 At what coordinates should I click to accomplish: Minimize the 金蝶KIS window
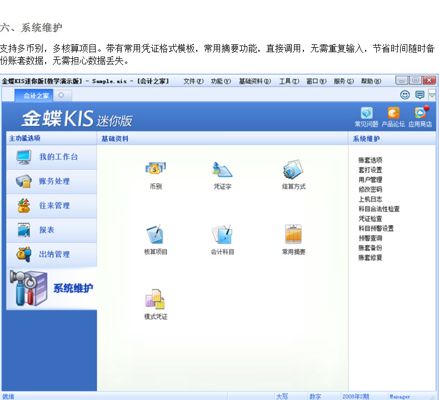pyautogui.click(x=402, y=80)
